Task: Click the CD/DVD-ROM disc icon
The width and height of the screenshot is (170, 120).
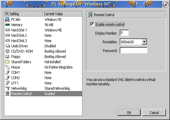Action: pos(7,51)
